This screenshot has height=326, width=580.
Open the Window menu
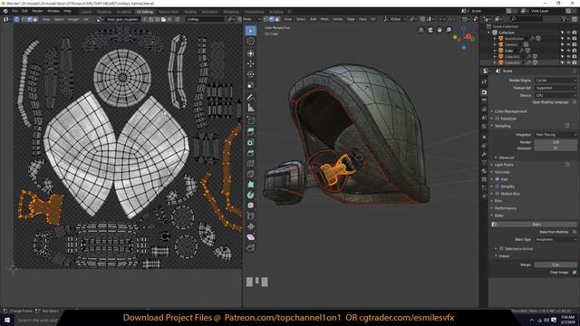point(53,11)
